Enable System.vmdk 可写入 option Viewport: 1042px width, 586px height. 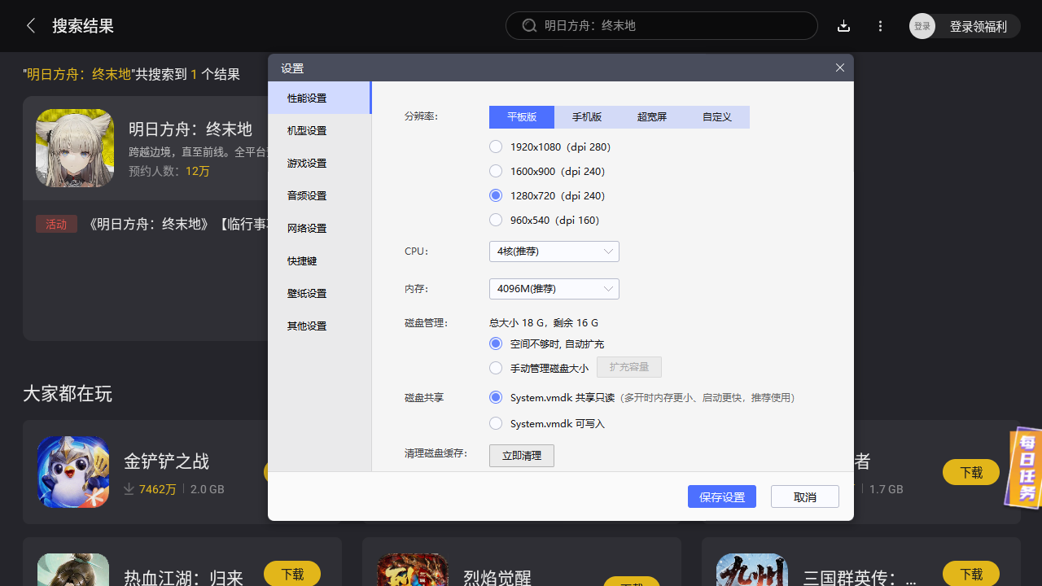tap(496, 424)
